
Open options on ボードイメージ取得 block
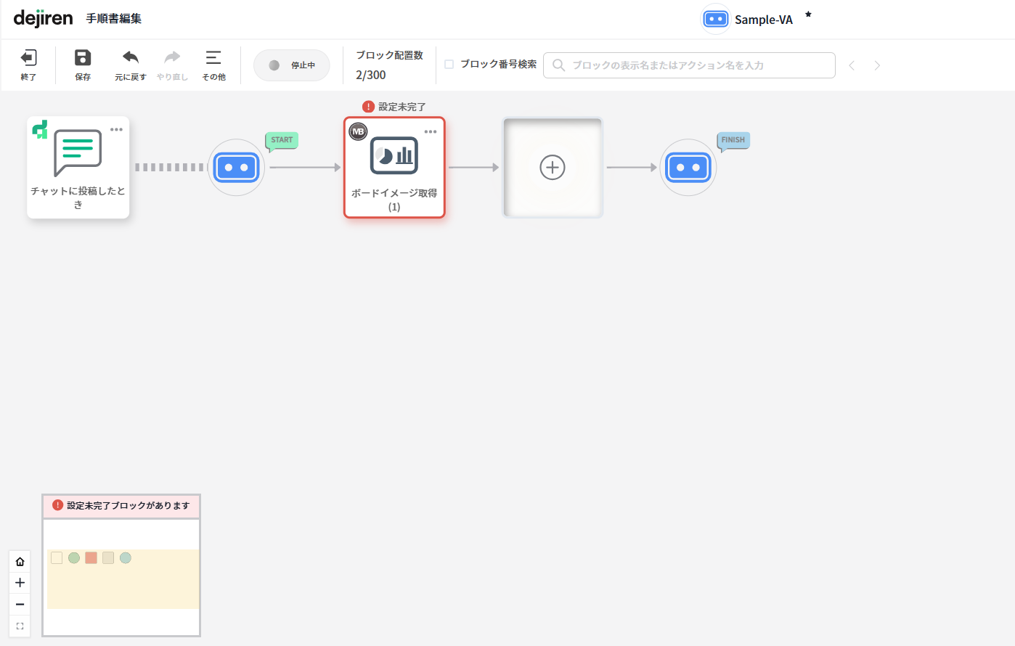[431, 132]
